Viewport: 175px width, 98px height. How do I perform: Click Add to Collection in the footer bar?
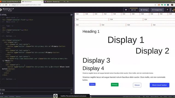click(x=154, y=97)
